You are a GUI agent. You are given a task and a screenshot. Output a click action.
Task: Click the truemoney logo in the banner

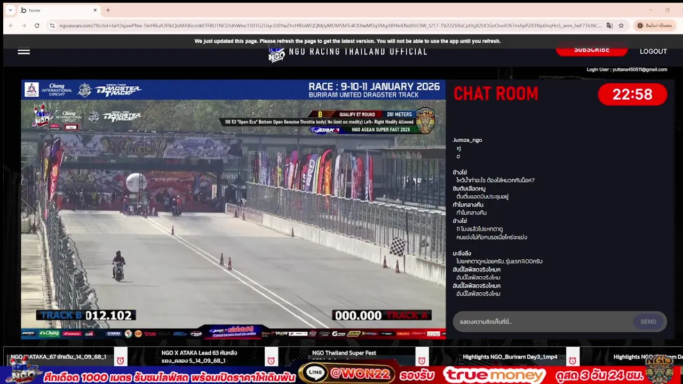[495, 375]
